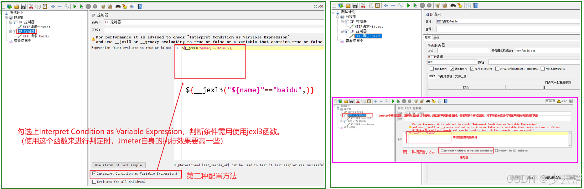
Task: Open 参数 tab in HTTP request
Action: tap(432, 76)
